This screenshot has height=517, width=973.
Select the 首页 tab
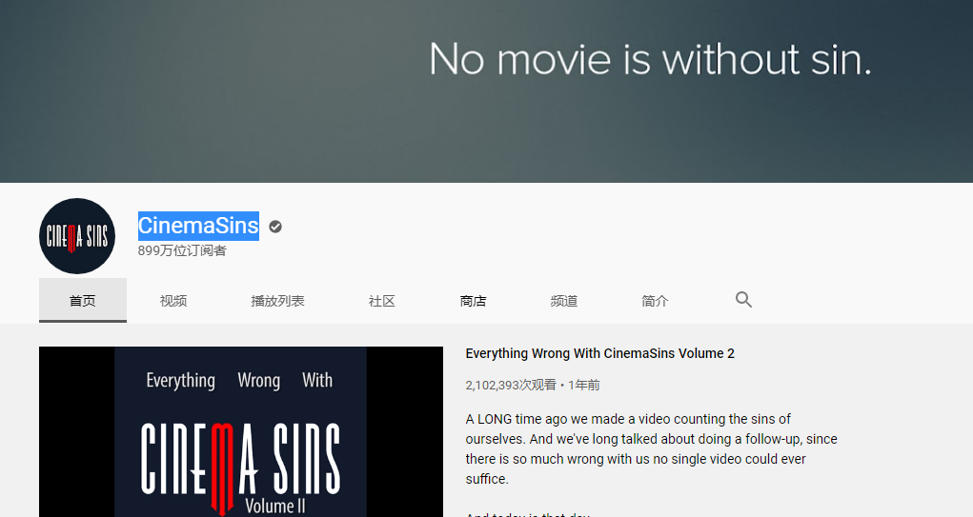pyautogui.click(x=83, y=301)
